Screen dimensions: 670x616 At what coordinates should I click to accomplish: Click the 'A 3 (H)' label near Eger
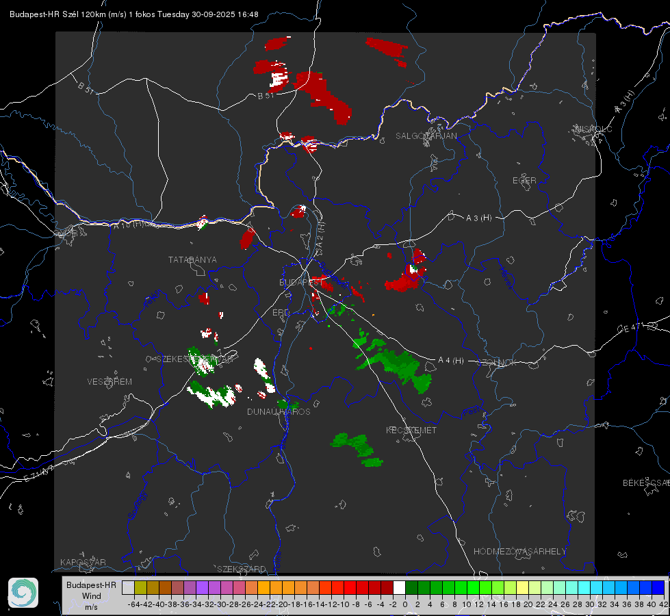pyautogui.click(x=478, y=218)
